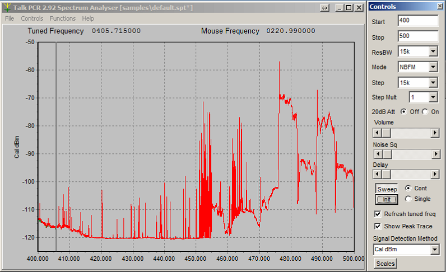Click the 450.000 x-axis label
Image resolution: width=446 pixels, height=272 pixels.
(196, 259)
